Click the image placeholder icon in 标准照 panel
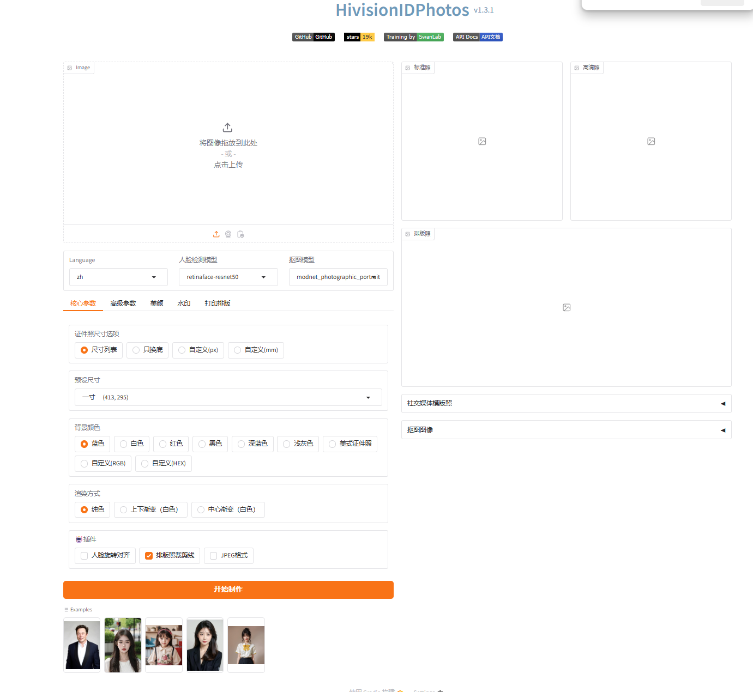753x692 pixels. point(482,142)
